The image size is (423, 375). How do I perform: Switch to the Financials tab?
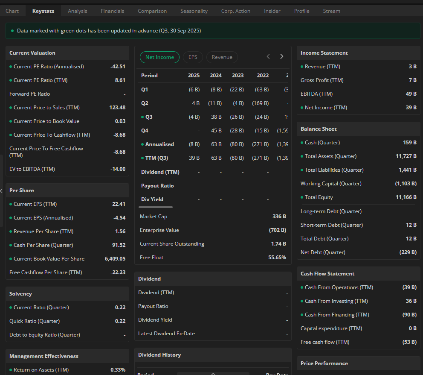click(113, 11)
